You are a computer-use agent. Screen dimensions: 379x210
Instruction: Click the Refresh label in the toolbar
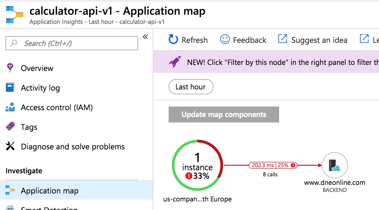pyautogui.click(x=194, y=40)
